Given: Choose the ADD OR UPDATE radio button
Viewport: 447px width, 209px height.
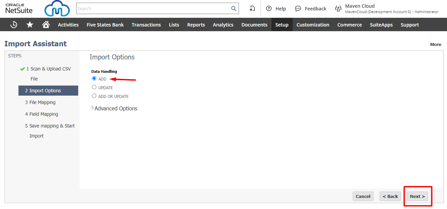Looking at the screenshot, I should click(x=94, y=96).
